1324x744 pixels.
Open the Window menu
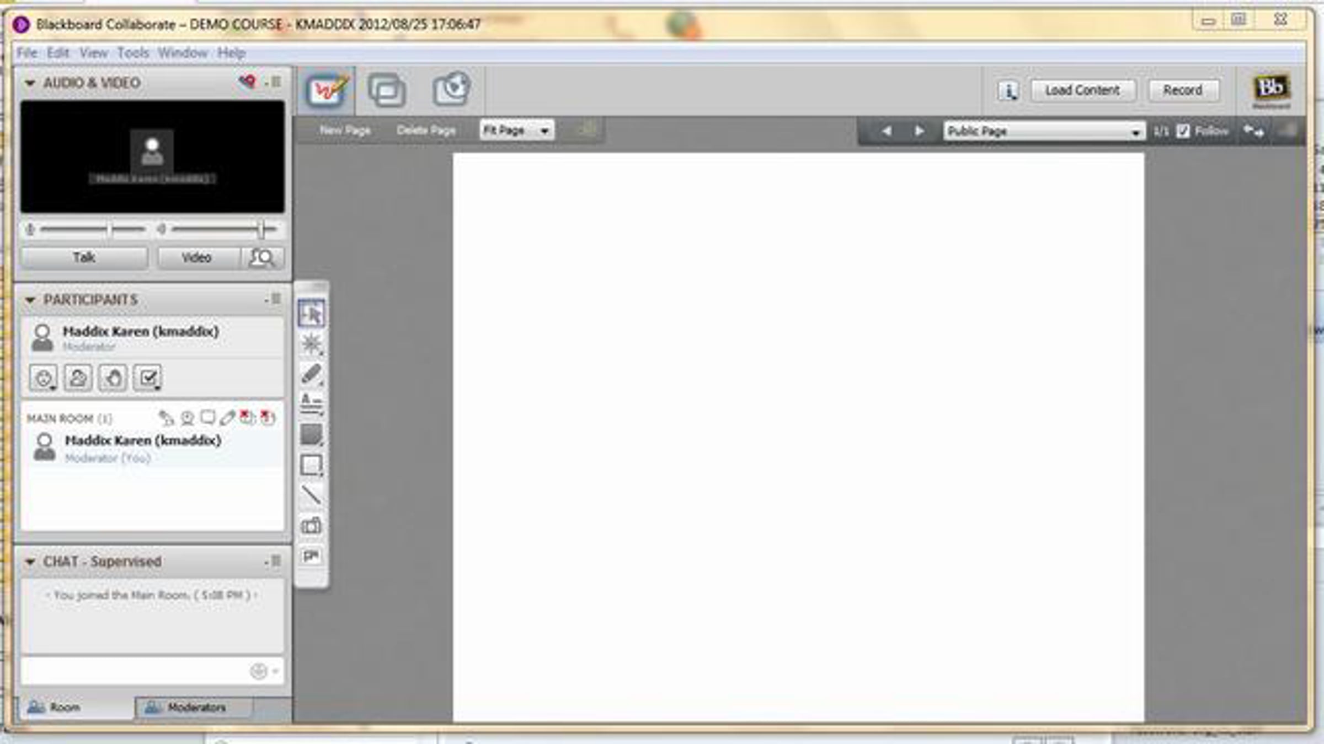pos(183,53)
